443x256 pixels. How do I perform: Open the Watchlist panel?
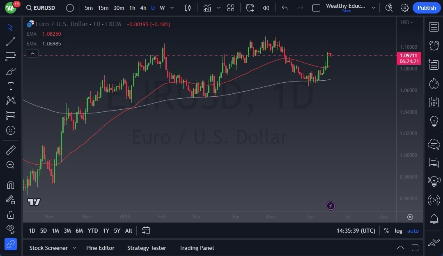pyautogui.click(x=434, y=27)
